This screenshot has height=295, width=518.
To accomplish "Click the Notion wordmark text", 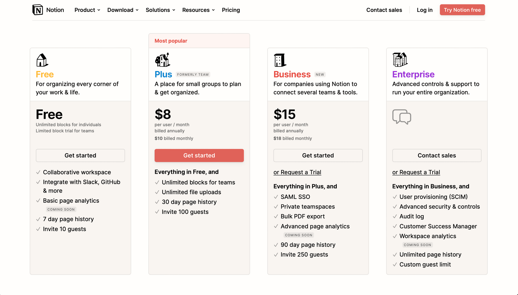I will tap(55, 10).
